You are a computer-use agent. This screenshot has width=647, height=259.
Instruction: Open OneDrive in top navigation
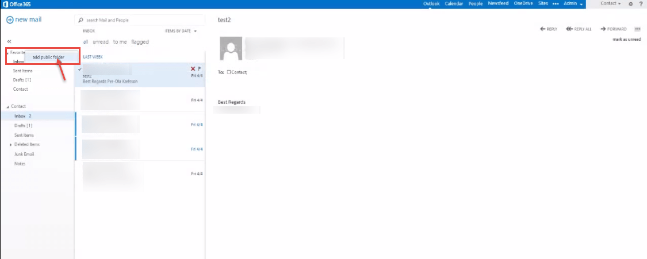523,3
